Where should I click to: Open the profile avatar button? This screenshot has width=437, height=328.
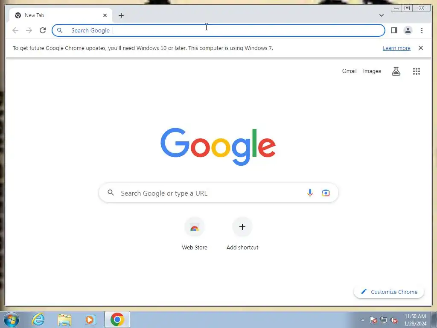(x=408, y=30)
